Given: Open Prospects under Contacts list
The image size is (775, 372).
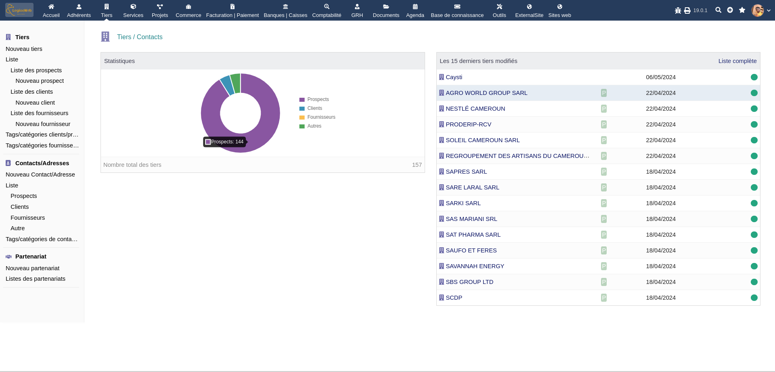Looking at the screenshot, I should (23, 196).
